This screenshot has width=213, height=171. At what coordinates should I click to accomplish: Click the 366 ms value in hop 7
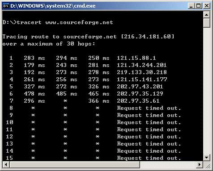(x=99, y=101)
